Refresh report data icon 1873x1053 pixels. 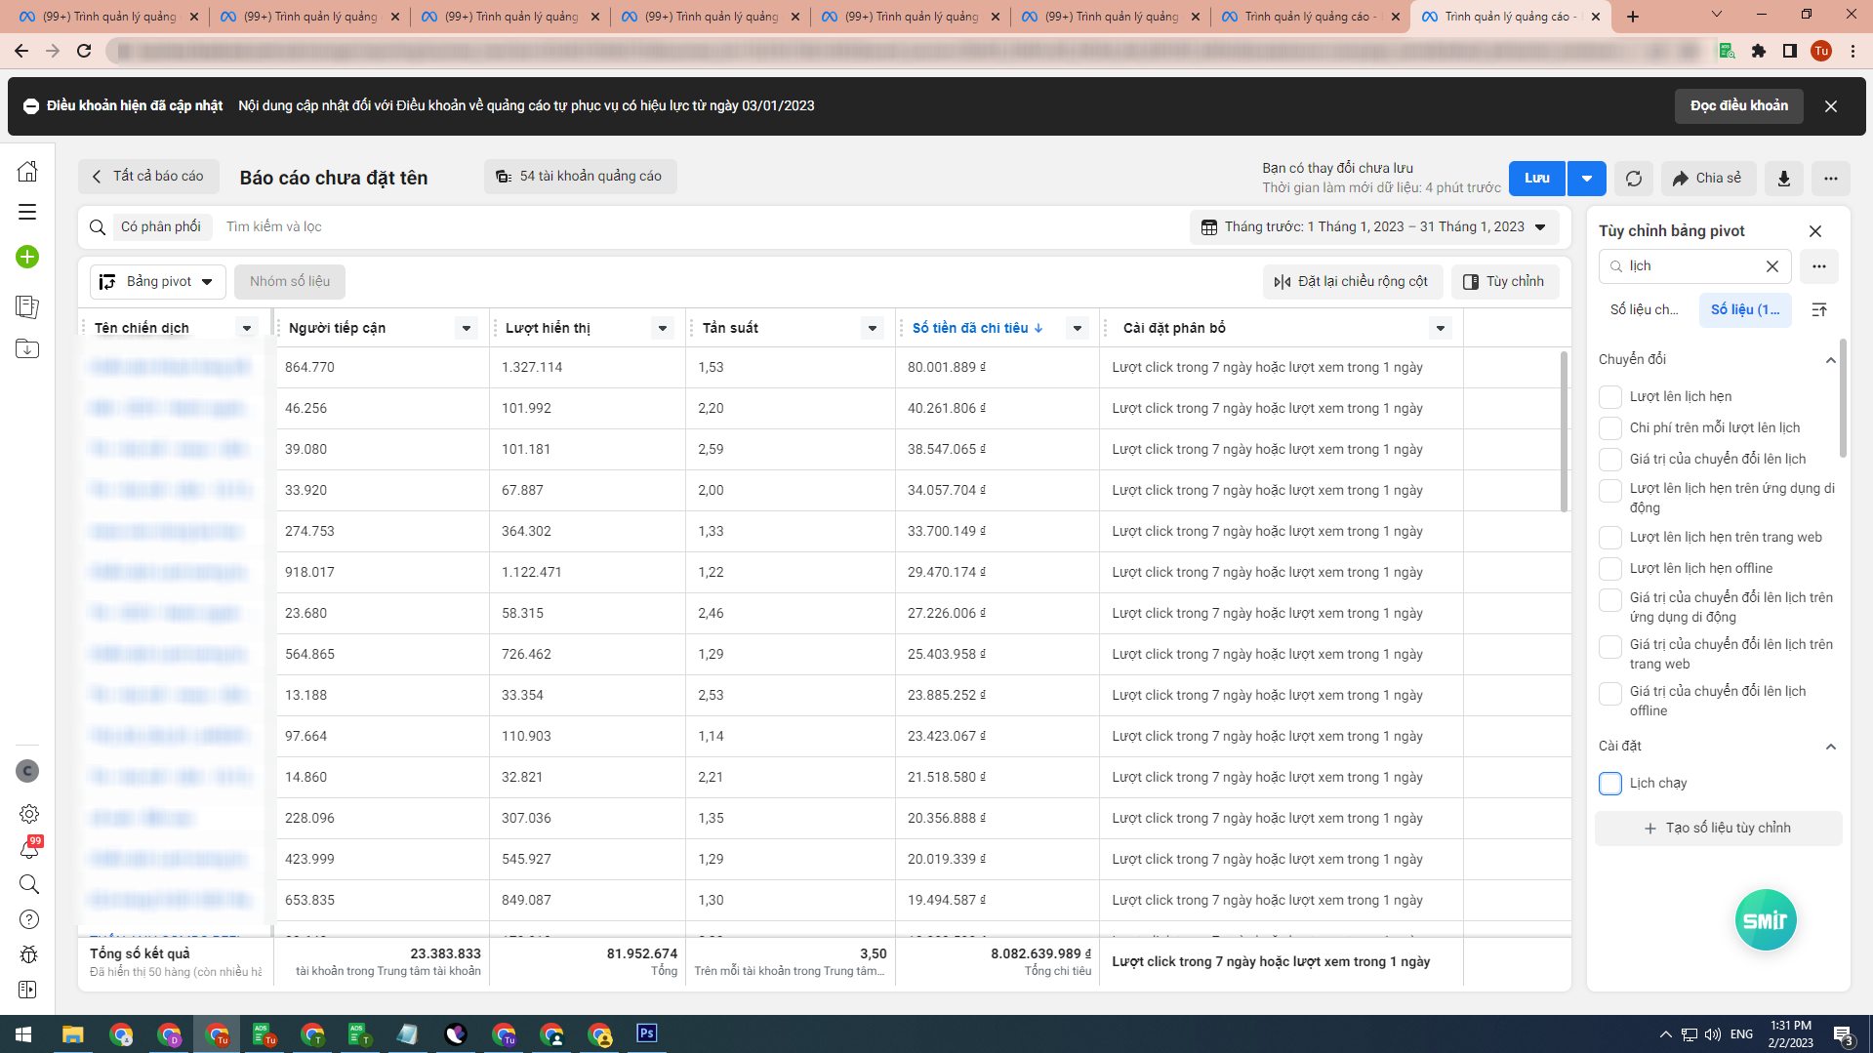click(x=1634, y=179)
